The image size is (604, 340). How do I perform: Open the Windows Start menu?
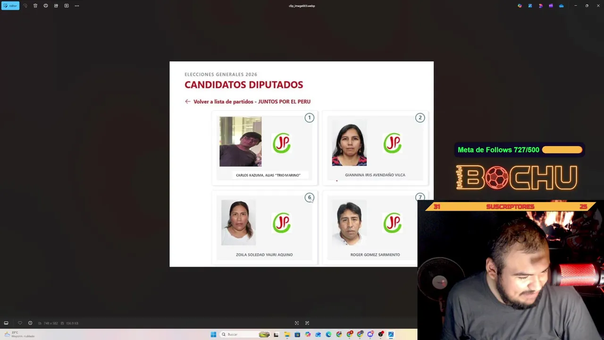point(213,334)
